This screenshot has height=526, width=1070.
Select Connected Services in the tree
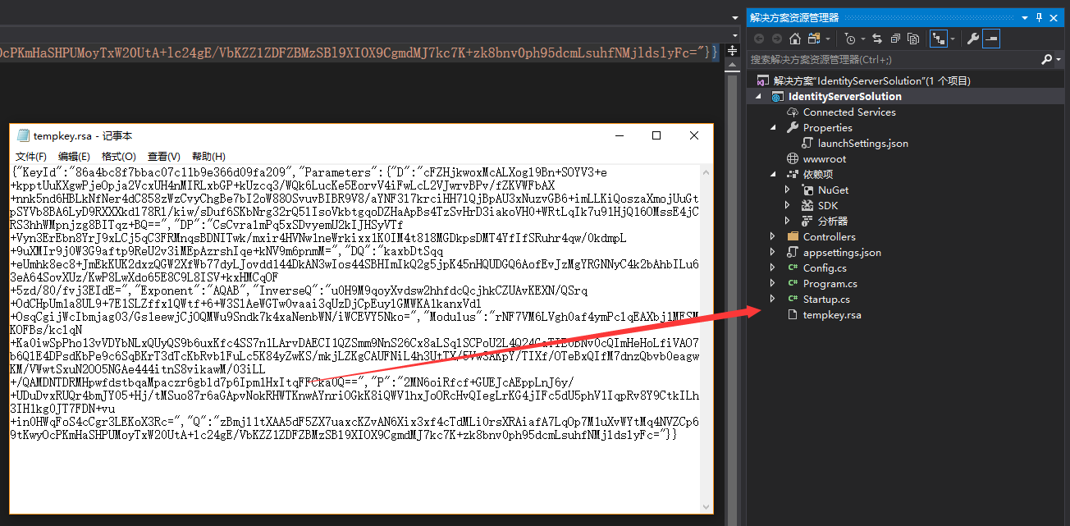[x=849, y=112]
